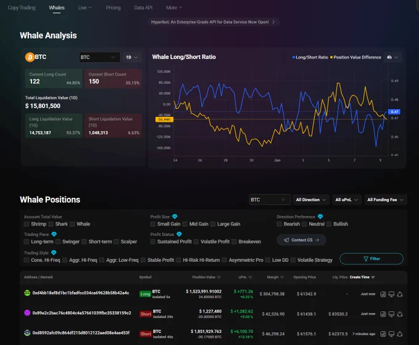Open Hyperbot Enterprise API announcement
Image resolution: width=419 pixels, height=345 pixels.
click(x=213, y=22)
